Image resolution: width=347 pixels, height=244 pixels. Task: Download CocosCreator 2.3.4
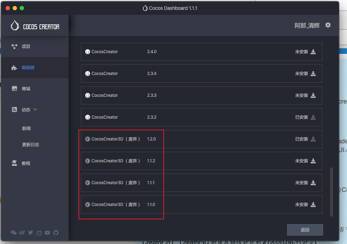[313, 74]
